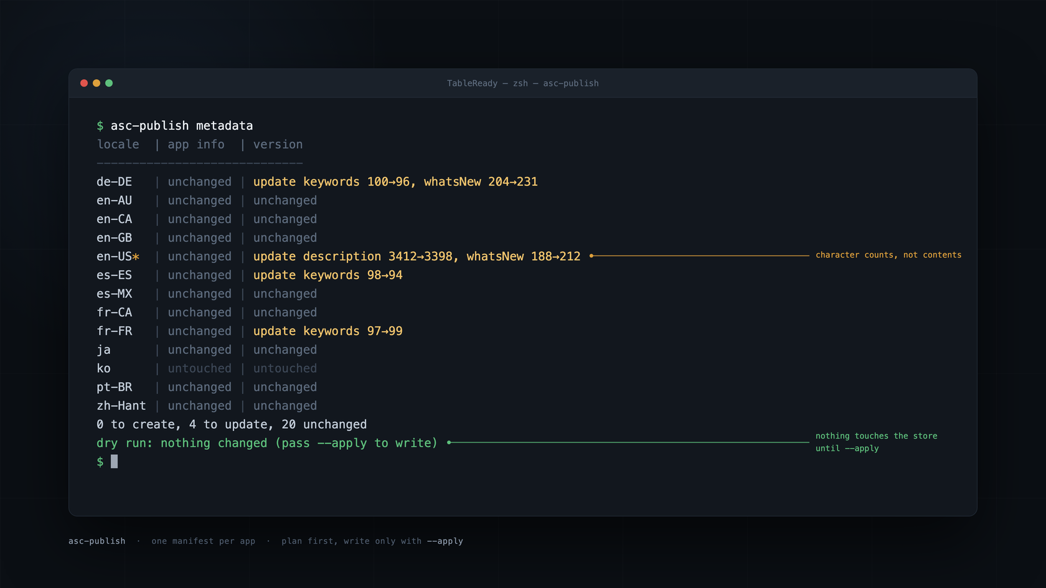Click the yellow minimize window button

point(97,83)
